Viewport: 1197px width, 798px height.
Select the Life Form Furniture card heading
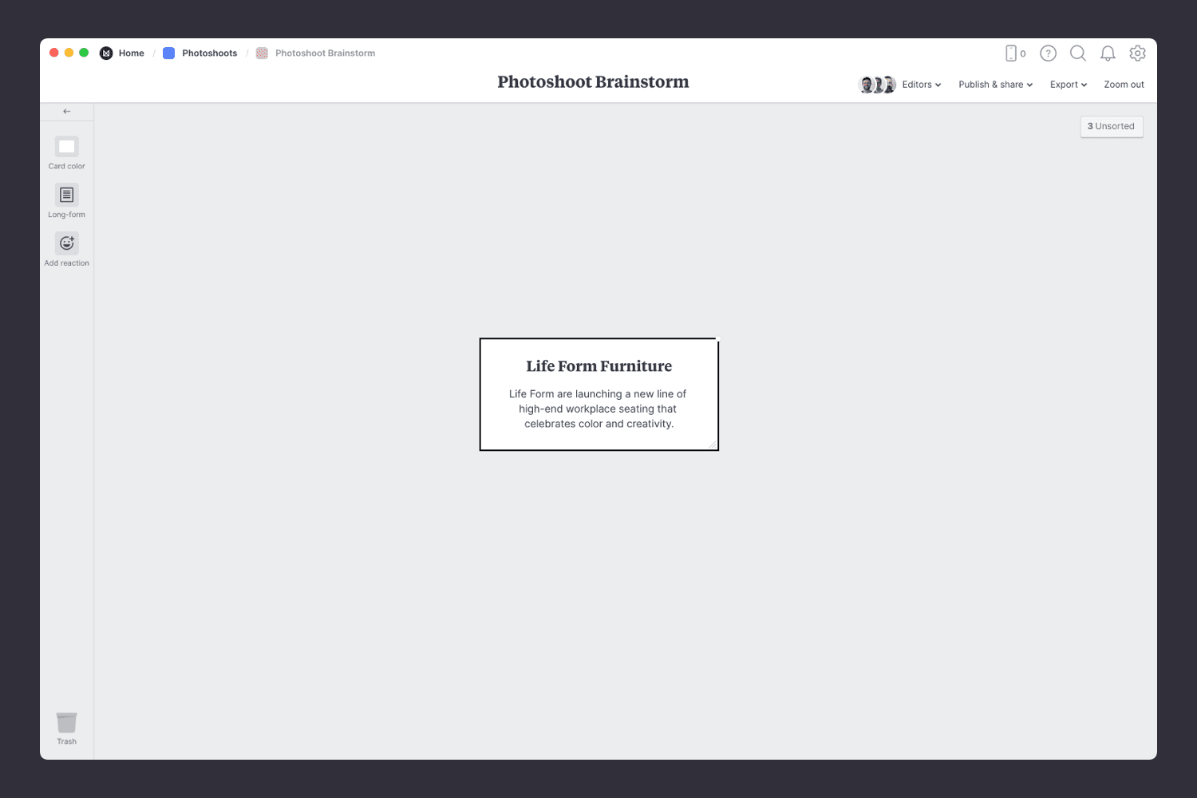[x=598, y=366]
